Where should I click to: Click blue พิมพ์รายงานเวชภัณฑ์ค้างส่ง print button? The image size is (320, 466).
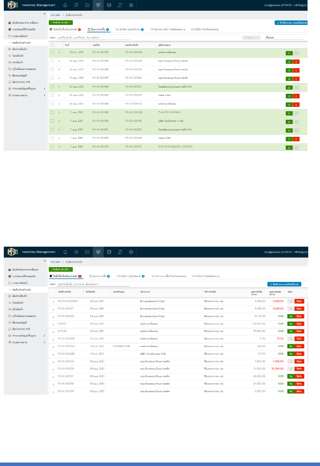[284, 284]
